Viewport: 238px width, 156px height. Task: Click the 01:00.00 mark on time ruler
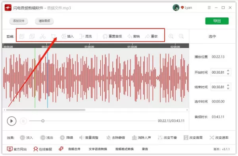tap(89, 47)
